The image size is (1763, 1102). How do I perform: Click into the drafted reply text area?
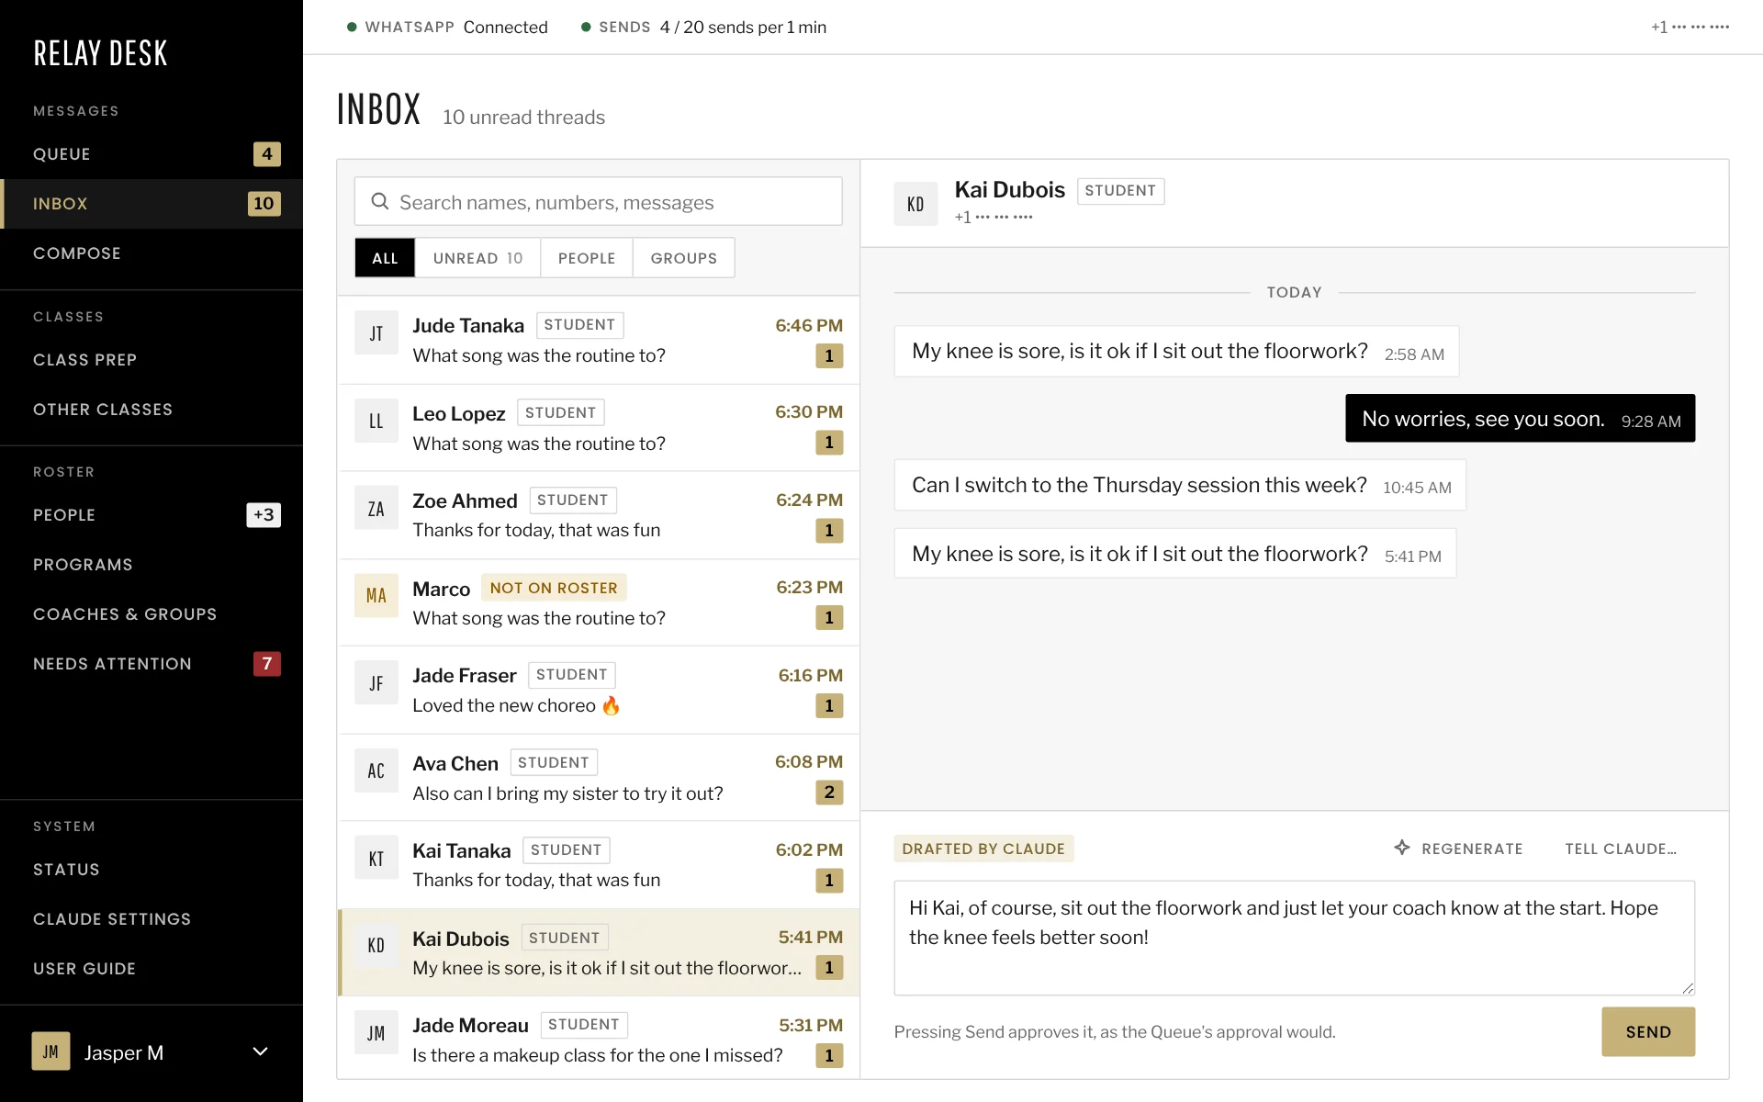coord(1295,938)
